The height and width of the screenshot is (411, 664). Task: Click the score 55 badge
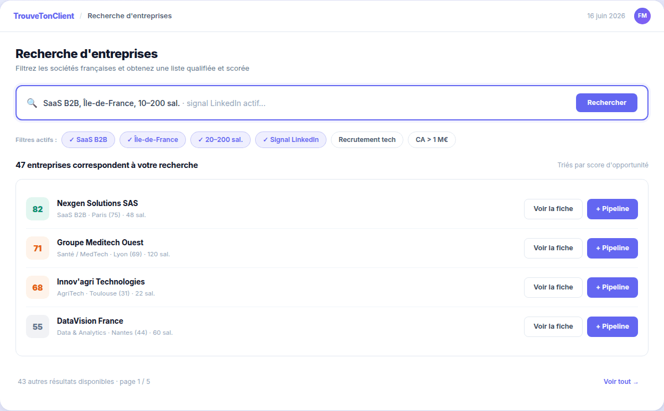[x=38, y=326]
